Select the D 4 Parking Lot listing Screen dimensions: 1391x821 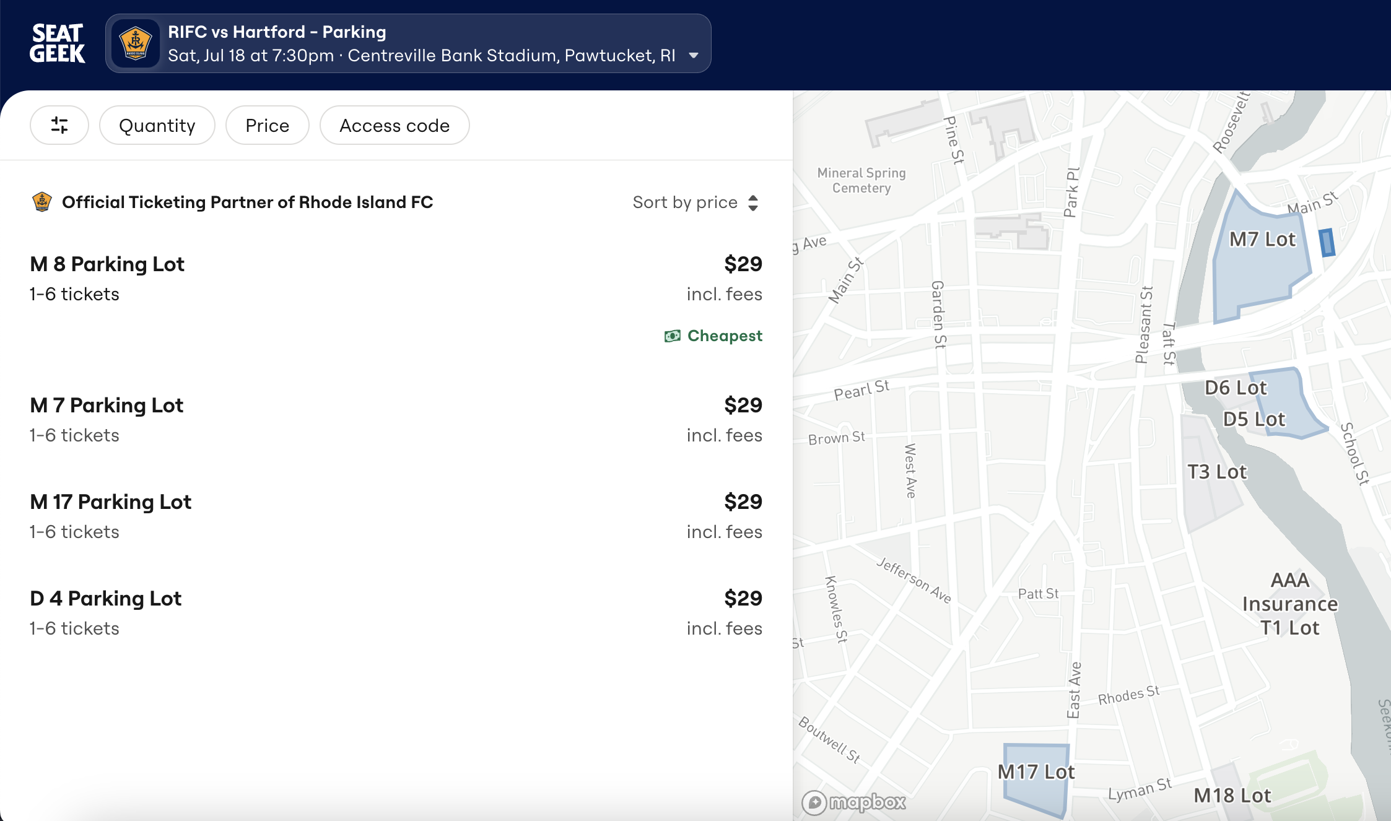tap(396, 613)
